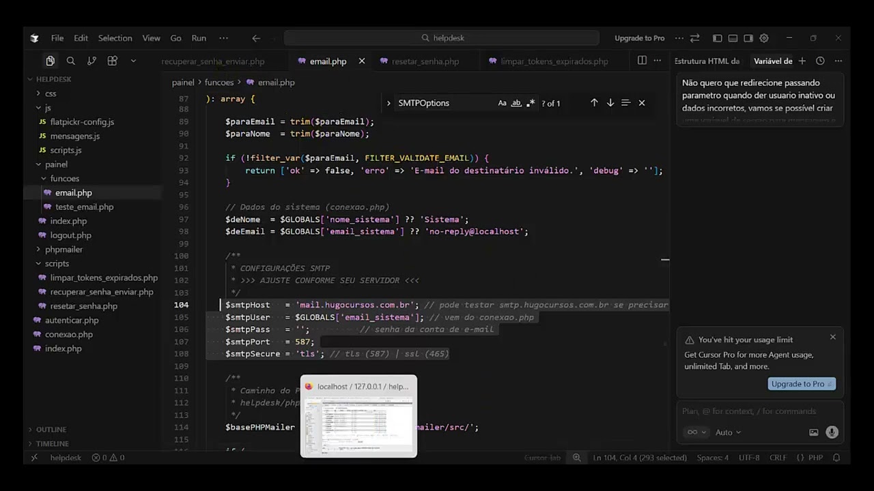Open the Auto model dropdown
874x491 pixels.
coord(728,432)
